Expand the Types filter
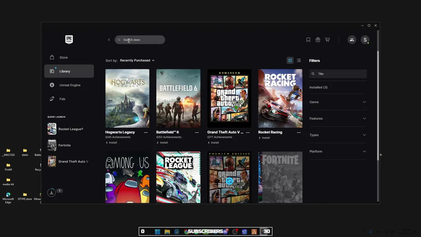This screenshot has width=421, height=237. (338, 135)
